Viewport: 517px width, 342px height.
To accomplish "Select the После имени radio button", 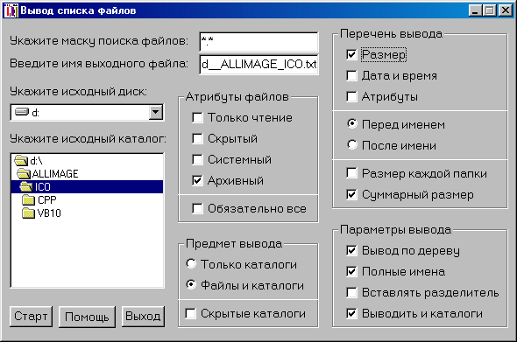I will pyautogui.click(x=352, y=145).
